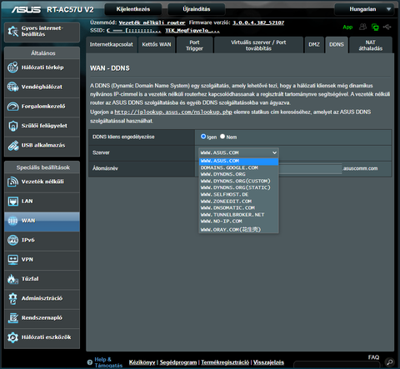Switch to Kettős WAN tab
The image size is (400, 369).
[x=157, y=45]
